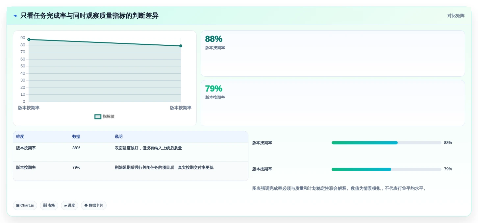This screenshot has height=223, width=478.
Task: Click the y-axis label 90
Action: coord(23,38)
